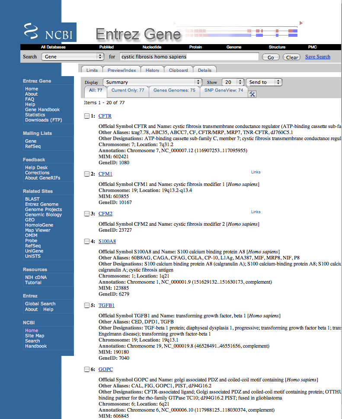Check the box for CFTR result
Screen dimensions: 342x419
(87, 116)
